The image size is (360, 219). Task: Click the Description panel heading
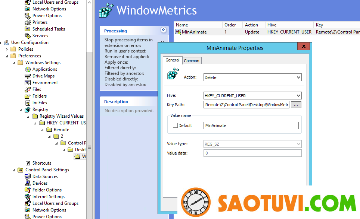(x=116, y=102)
